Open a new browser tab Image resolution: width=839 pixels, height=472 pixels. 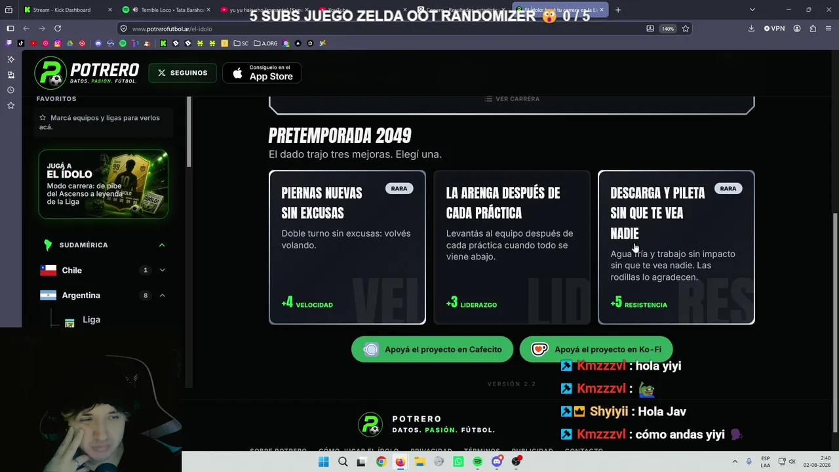click(x=618, y=10)
